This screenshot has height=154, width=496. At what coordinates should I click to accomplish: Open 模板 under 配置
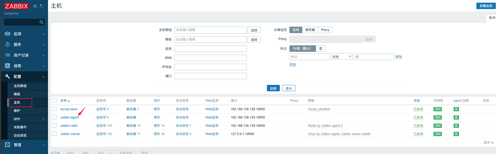17,94
